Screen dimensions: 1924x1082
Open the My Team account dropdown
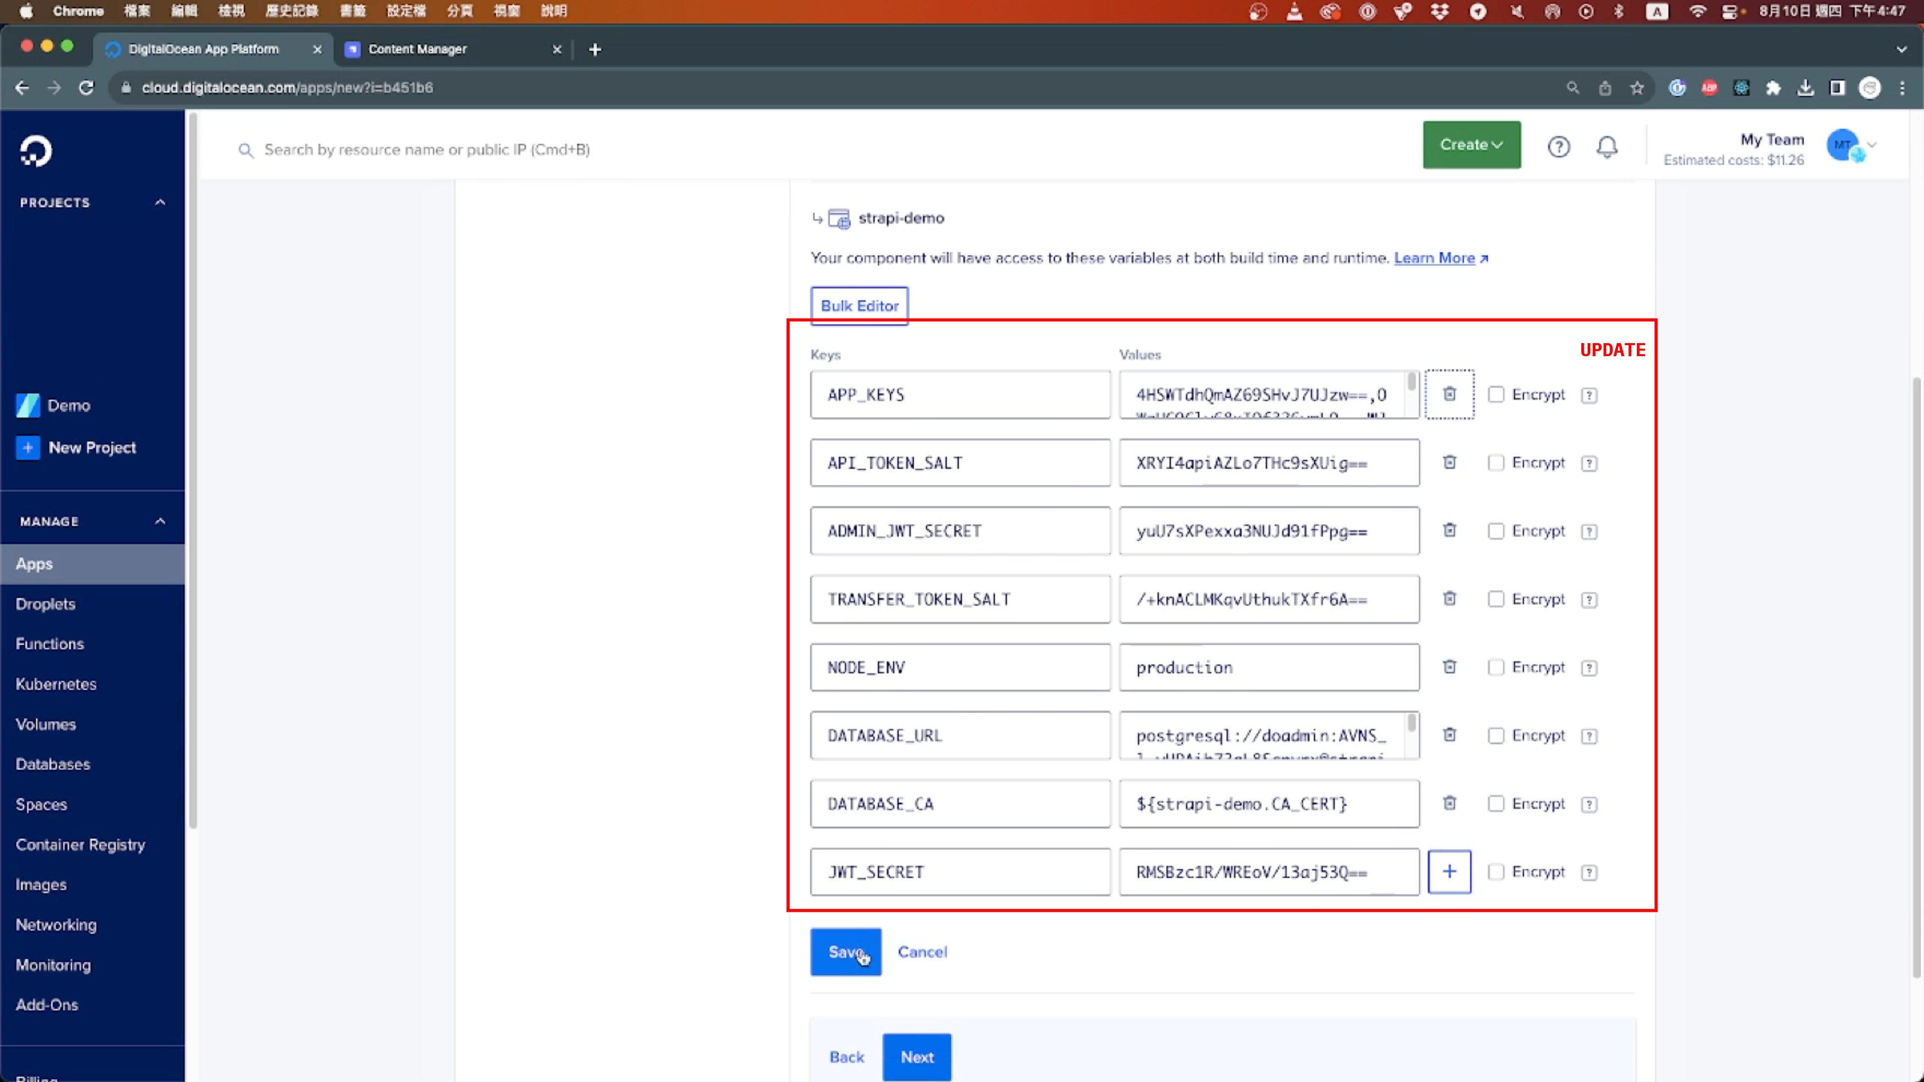point(1851,145)
